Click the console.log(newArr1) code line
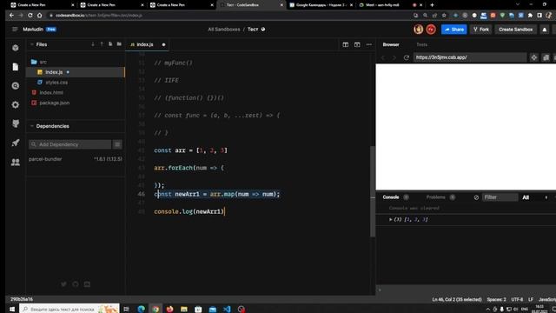This screenshot has width=556, height=313. click(189, 211)
